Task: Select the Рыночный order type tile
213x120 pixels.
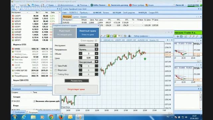Action: (65, 33)
